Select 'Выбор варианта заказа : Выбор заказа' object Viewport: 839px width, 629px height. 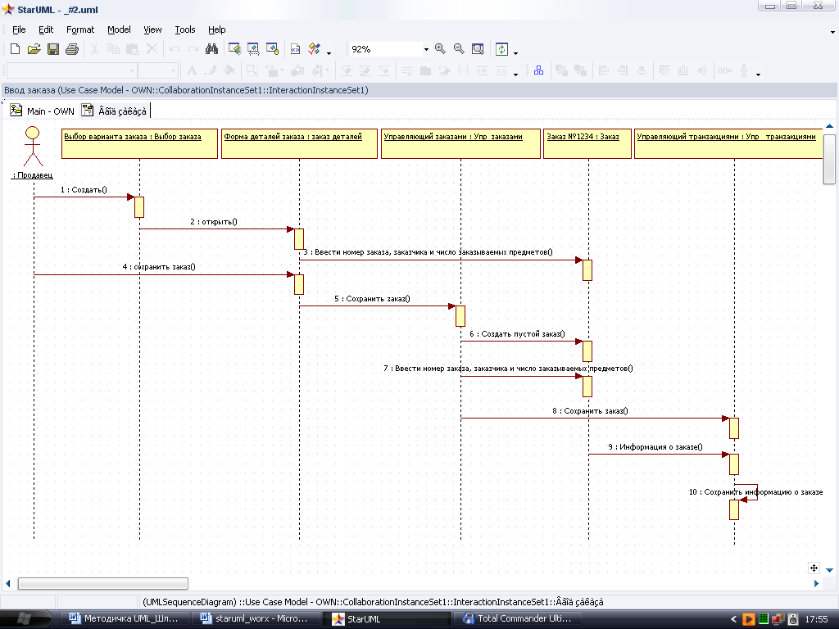(x=139, y=143)
